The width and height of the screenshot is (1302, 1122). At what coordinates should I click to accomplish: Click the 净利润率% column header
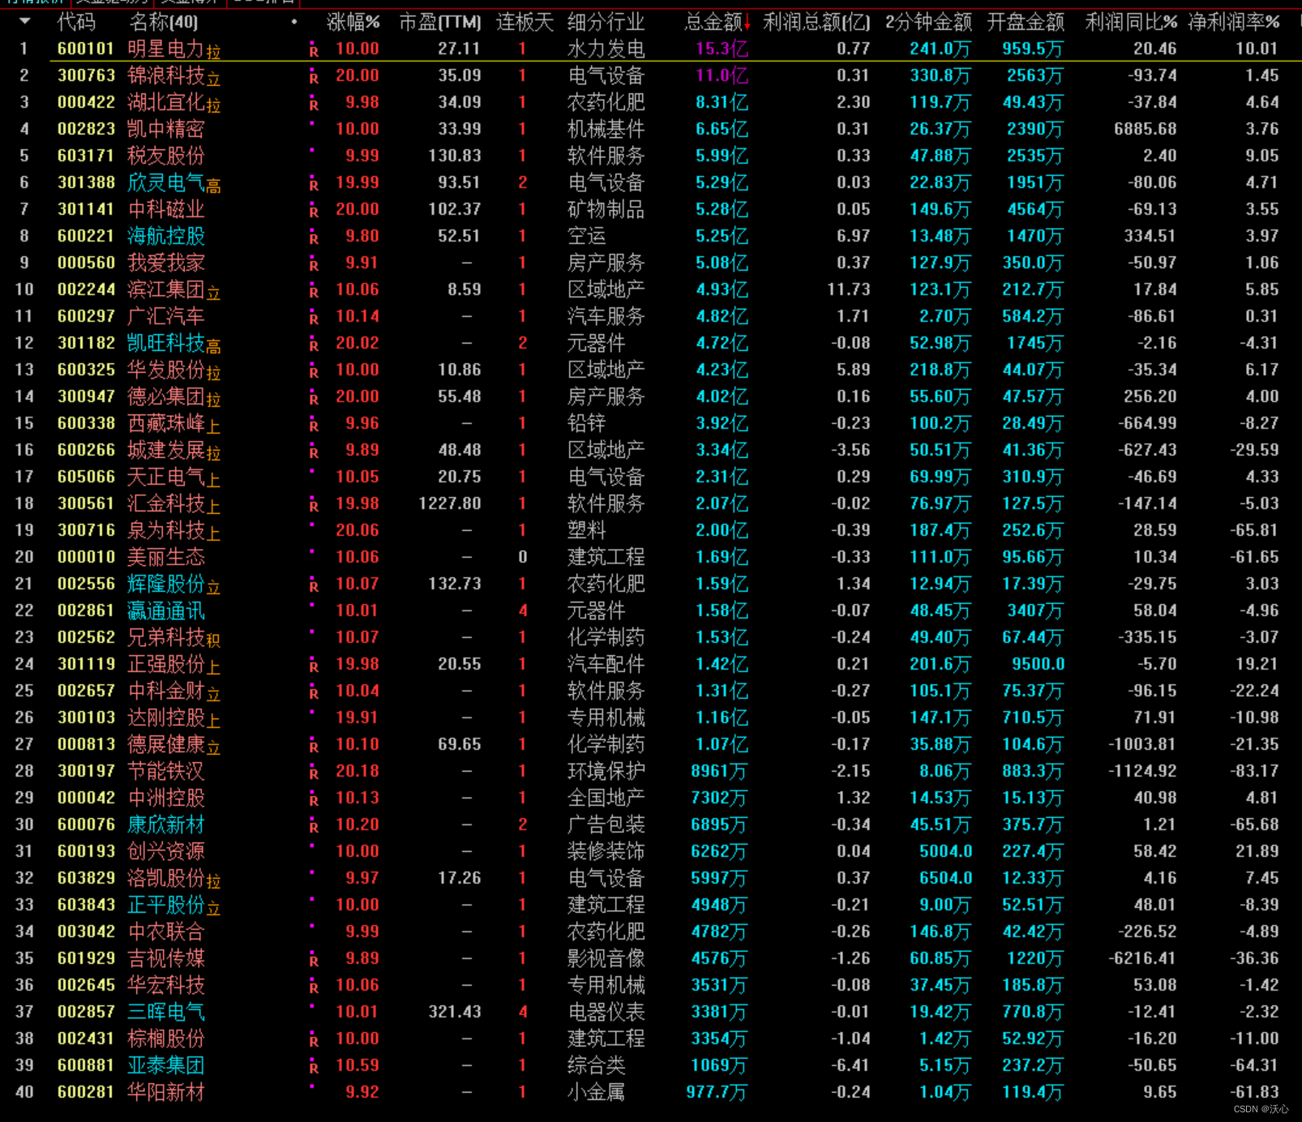(1234, 22)
